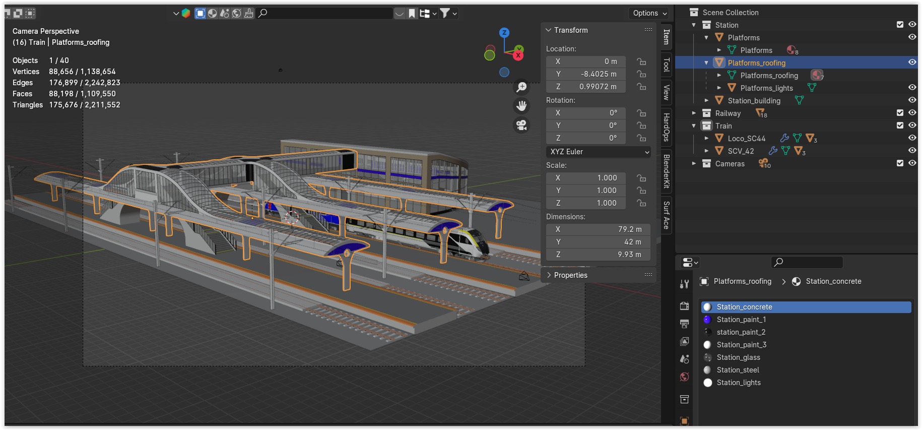Open the Tool properties tab icon
This screenshot has width=922, height=430.
(684, 284)
